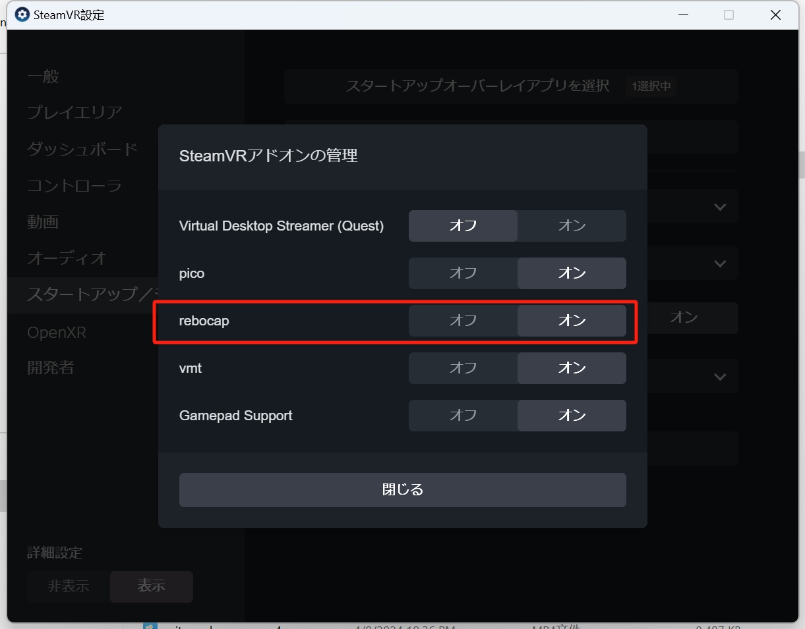
Task: Switch vmt addon to オン
Action: point(572,368)
